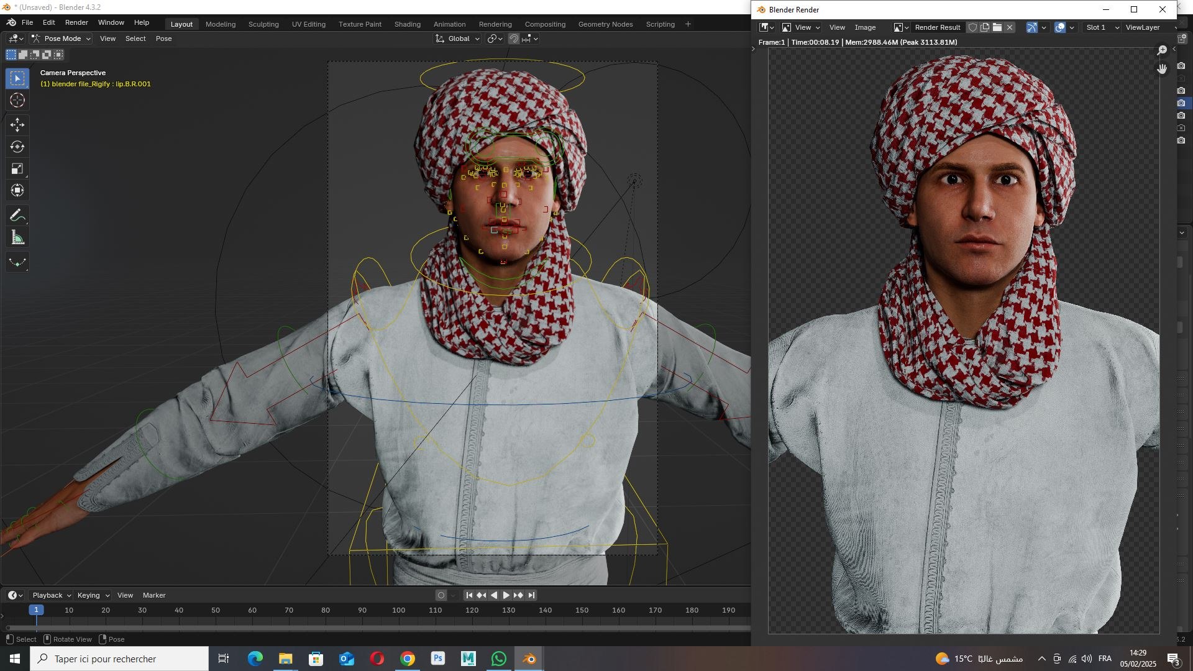Screen dimensions: 1193x671
Task: Select the Transform tool
Action: pos(17,191)
